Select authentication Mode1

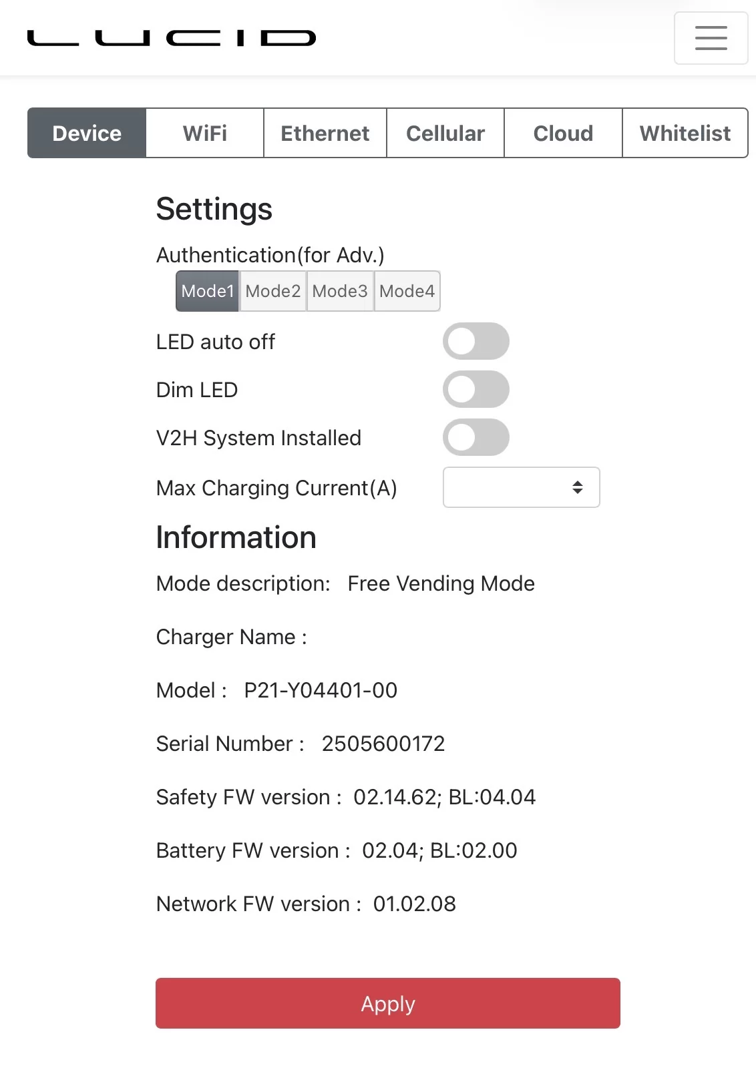208,291
